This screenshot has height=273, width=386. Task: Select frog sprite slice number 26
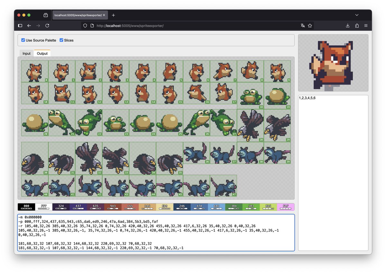(197, 123)
